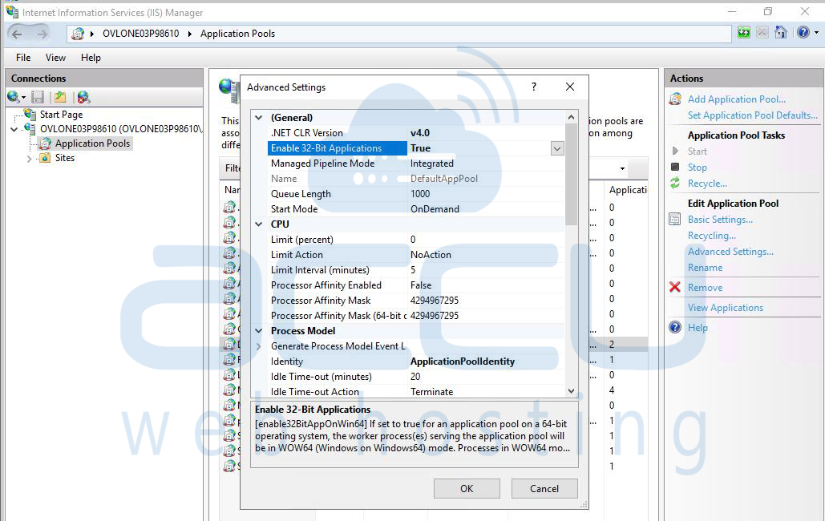
Task: Click the dialog question mark help button
Action: 534,87
